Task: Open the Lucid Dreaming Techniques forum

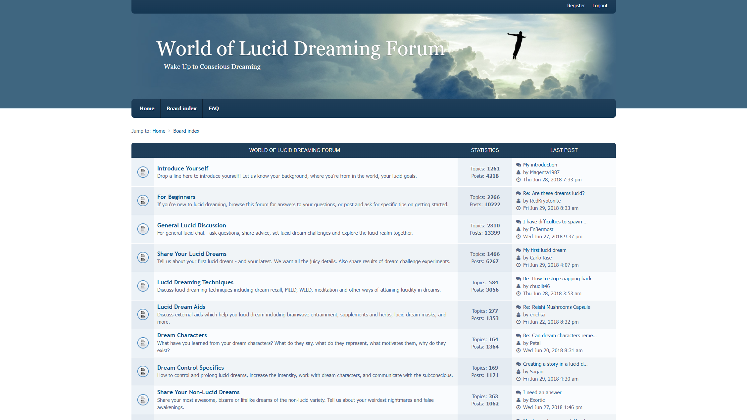Action: coord(195,282)
